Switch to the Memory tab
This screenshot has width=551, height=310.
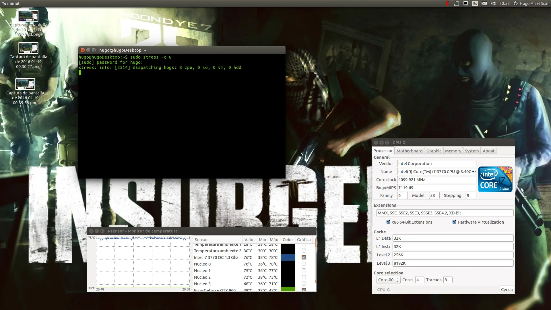(453, 151)
